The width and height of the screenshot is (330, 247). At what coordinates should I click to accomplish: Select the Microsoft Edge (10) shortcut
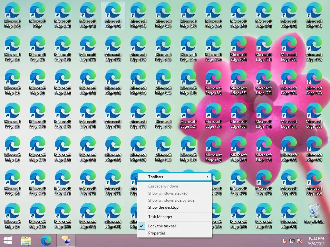pyautogui.click(x=37, y=115)
